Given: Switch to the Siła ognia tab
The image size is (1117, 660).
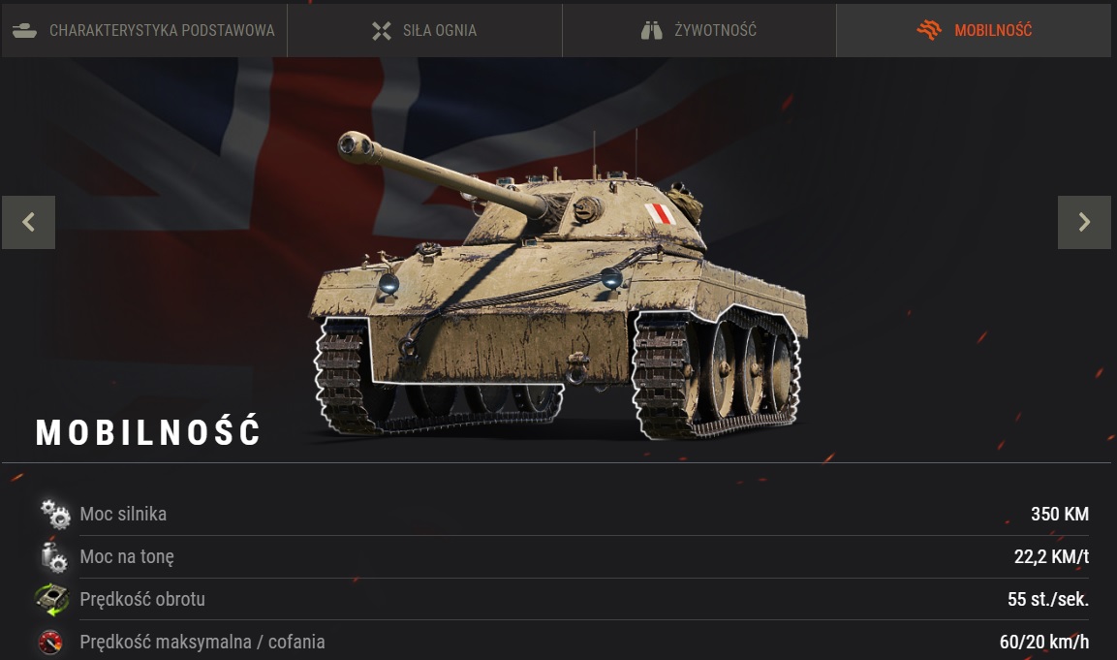Looking at the screenshot, I should point(424,30).
